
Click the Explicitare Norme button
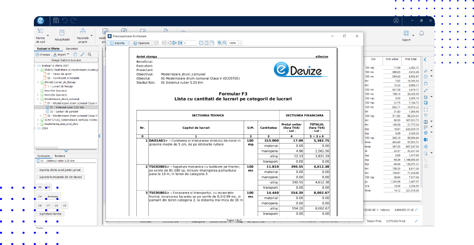pos(50,214)
